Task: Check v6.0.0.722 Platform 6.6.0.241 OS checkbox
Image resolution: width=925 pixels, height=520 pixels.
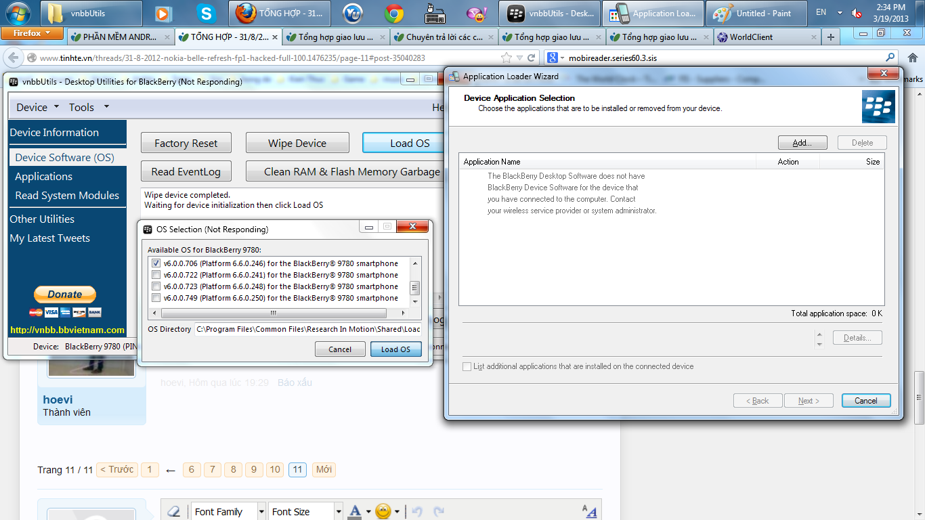Action: 156,275
